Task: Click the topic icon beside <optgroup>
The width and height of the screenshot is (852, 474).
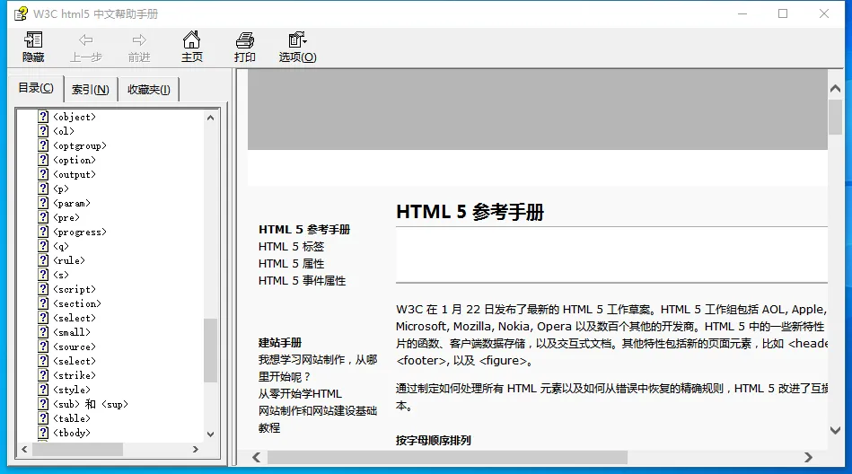Action: (x=43, y=145)
